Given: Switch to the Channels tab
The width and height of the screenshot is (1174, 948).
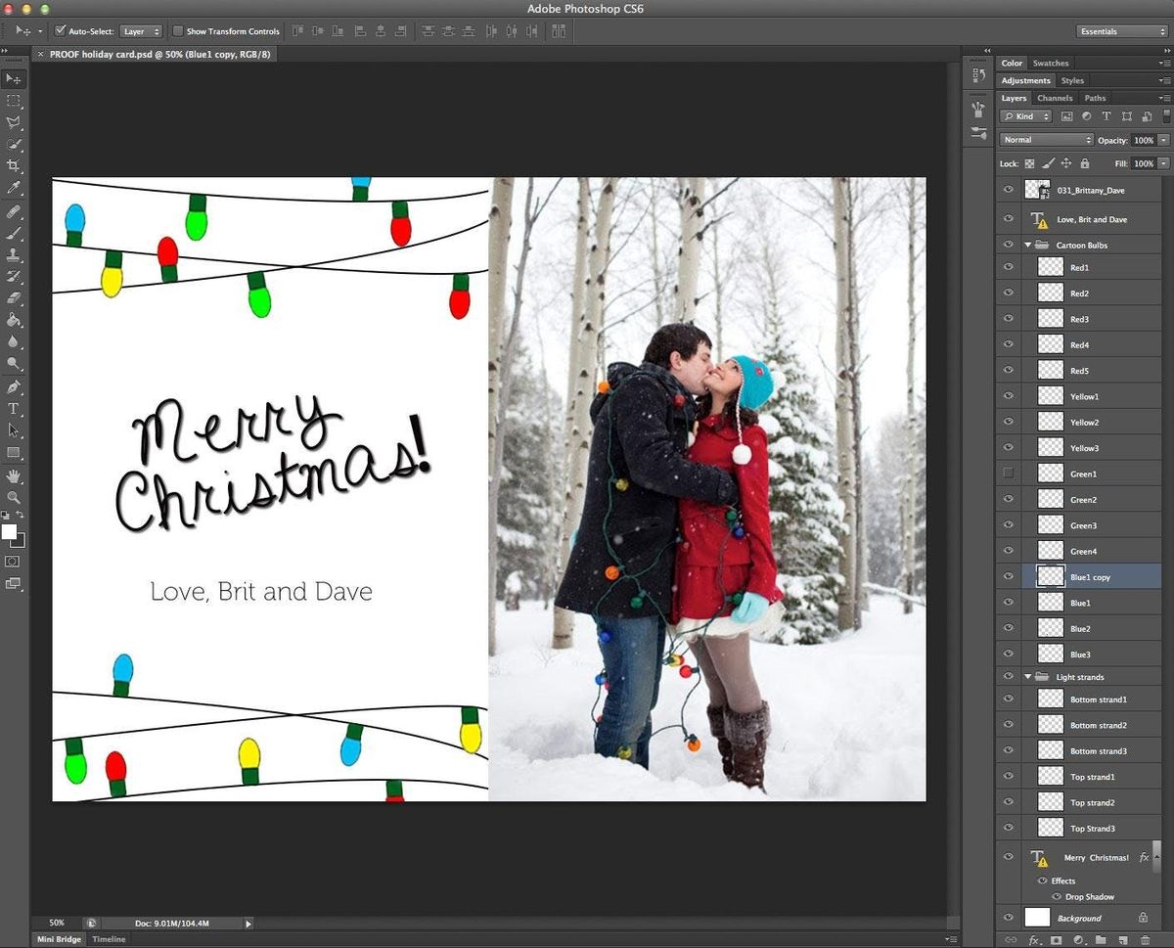Looking at the screenshot, I should click(x=1055, y=98).
